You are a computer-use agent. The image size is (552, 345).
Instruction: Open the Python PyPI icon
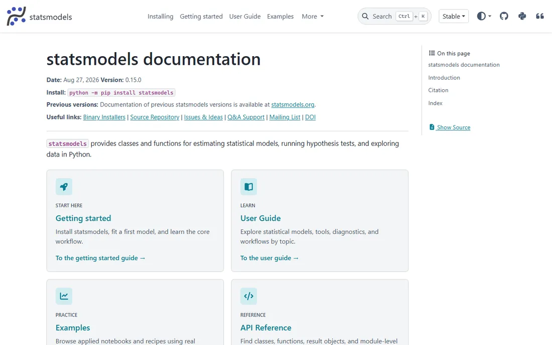pos(522,16)
